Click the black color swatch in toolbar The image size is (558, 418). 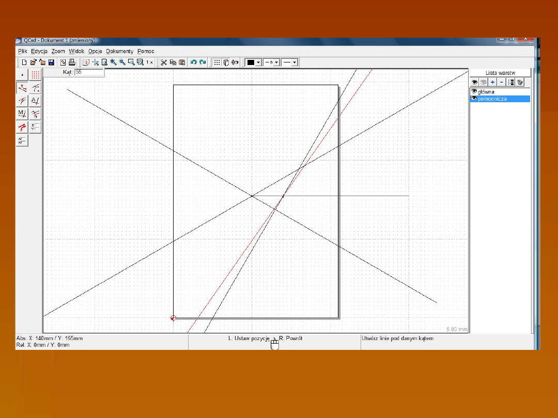251,62
